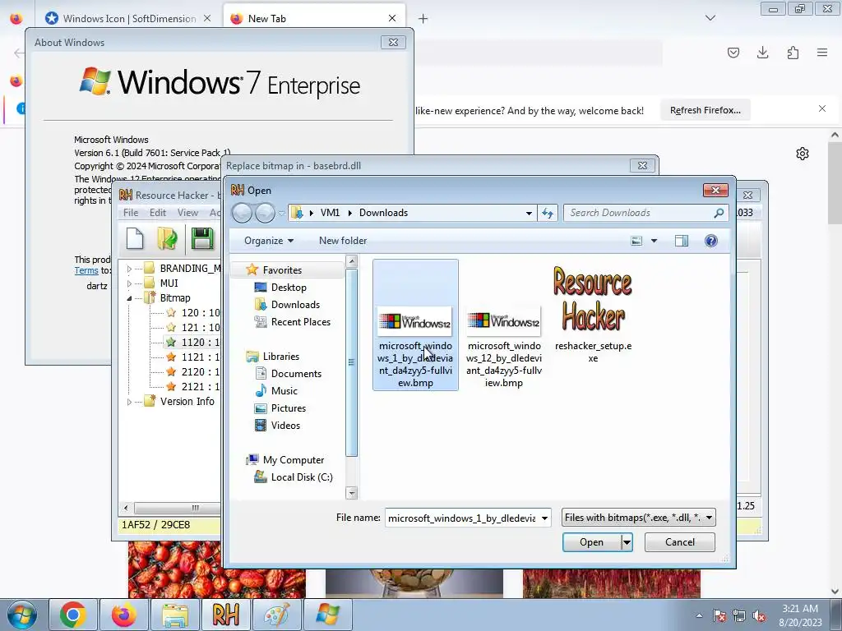
Task: Click the Start orb button
Action: click(x=22, y=615)
